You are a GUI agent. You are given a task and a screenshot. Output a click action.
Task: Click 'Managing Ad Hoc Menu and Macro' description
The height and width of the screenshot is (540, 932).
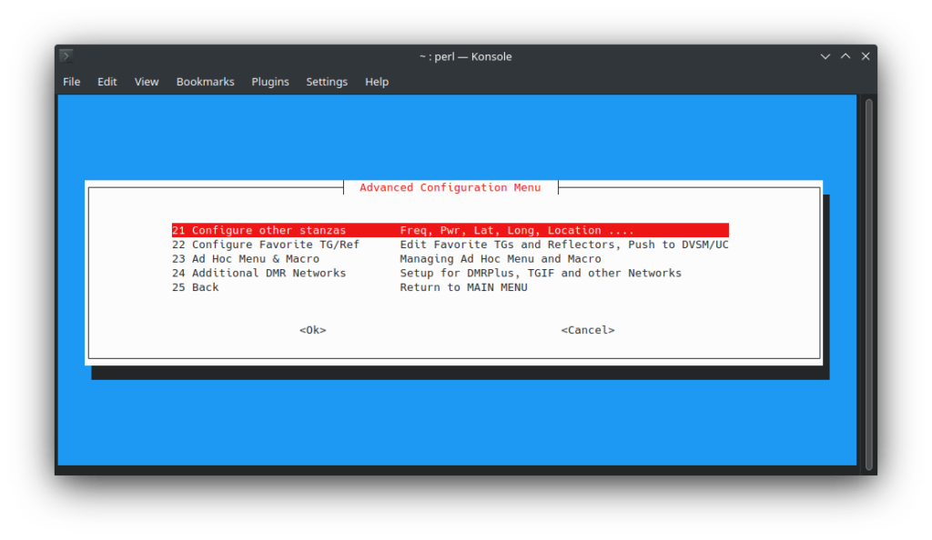[501, 259]
